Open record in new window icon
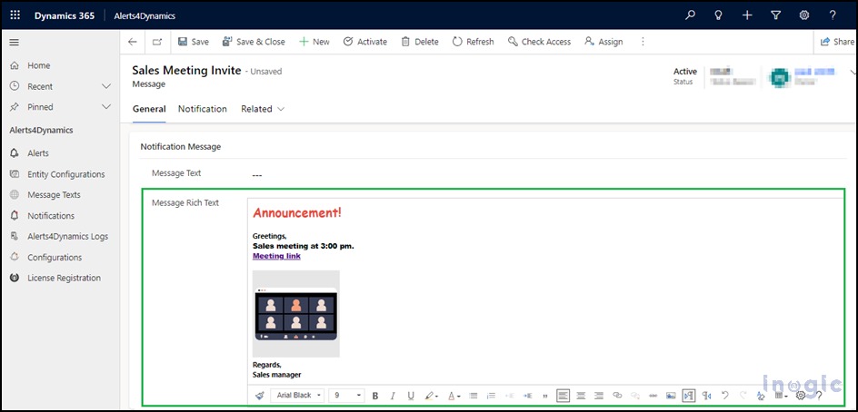 (x=157, y=42)
